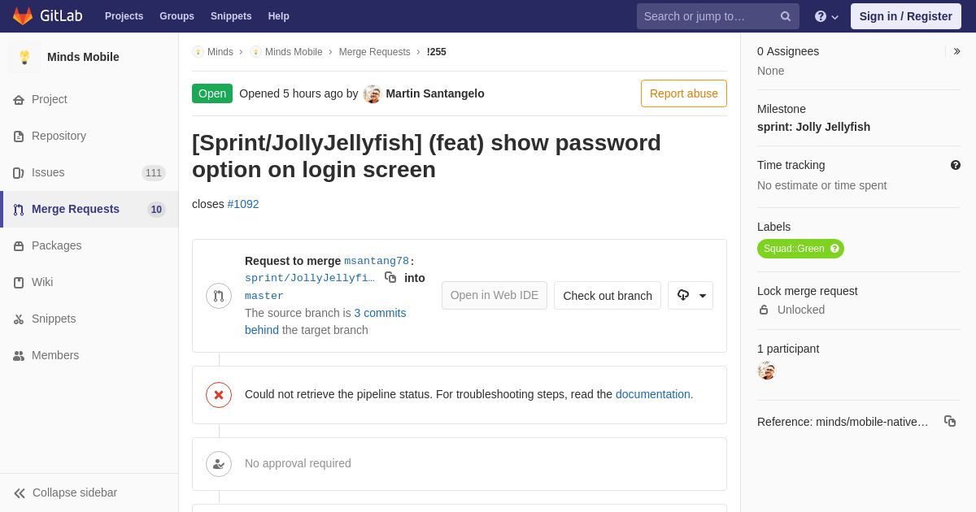The width and height of the screenshot is (976, 512).
Task: Click the search magnifier icon
Action: pos(786,16)
